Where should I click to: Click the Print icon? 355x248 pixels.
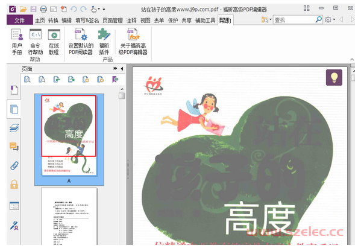click(x=43, y=9)
